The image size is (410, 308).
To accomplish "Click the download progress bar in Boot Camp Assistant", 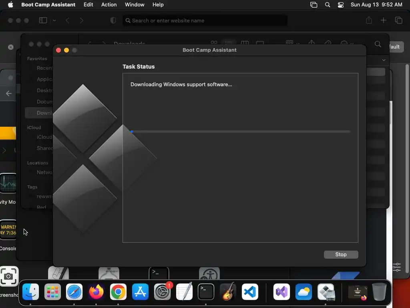I will coord(241,132).
